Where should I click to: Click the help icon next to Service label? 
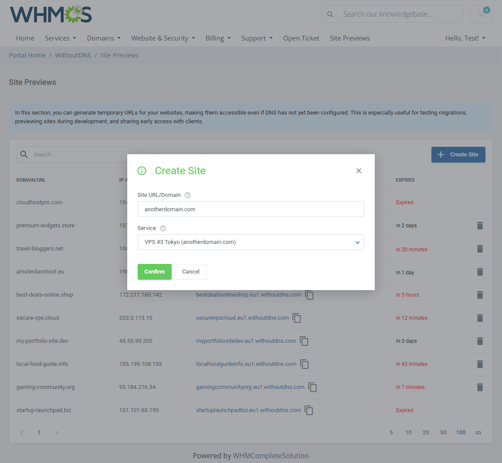pos(162,228)
